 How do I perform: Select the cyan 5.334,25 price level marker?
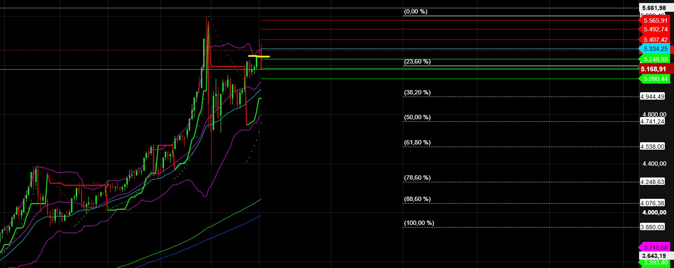point(655,49)
